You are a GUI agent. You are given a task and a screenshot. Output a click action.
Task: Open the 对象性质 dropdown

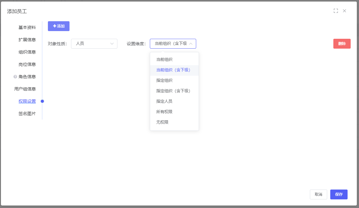coord(94,44)
